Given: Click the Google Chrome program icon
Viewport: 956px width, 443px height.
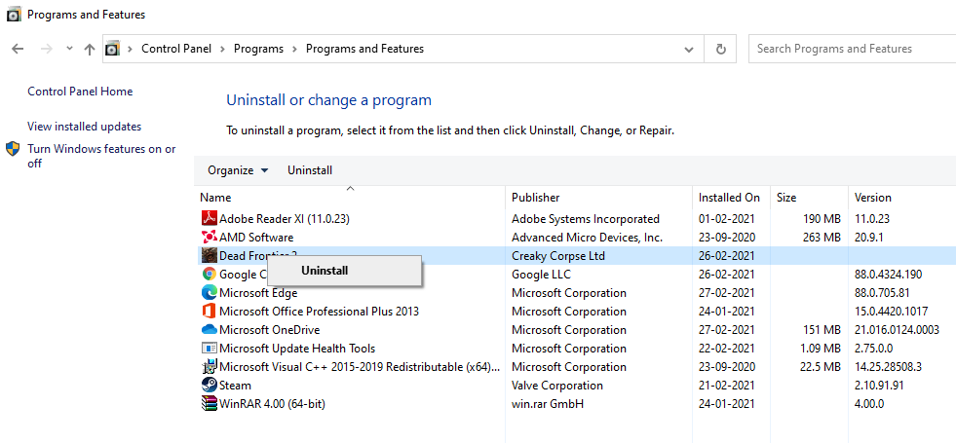Looking at the screenshot, I should point(210,275).
